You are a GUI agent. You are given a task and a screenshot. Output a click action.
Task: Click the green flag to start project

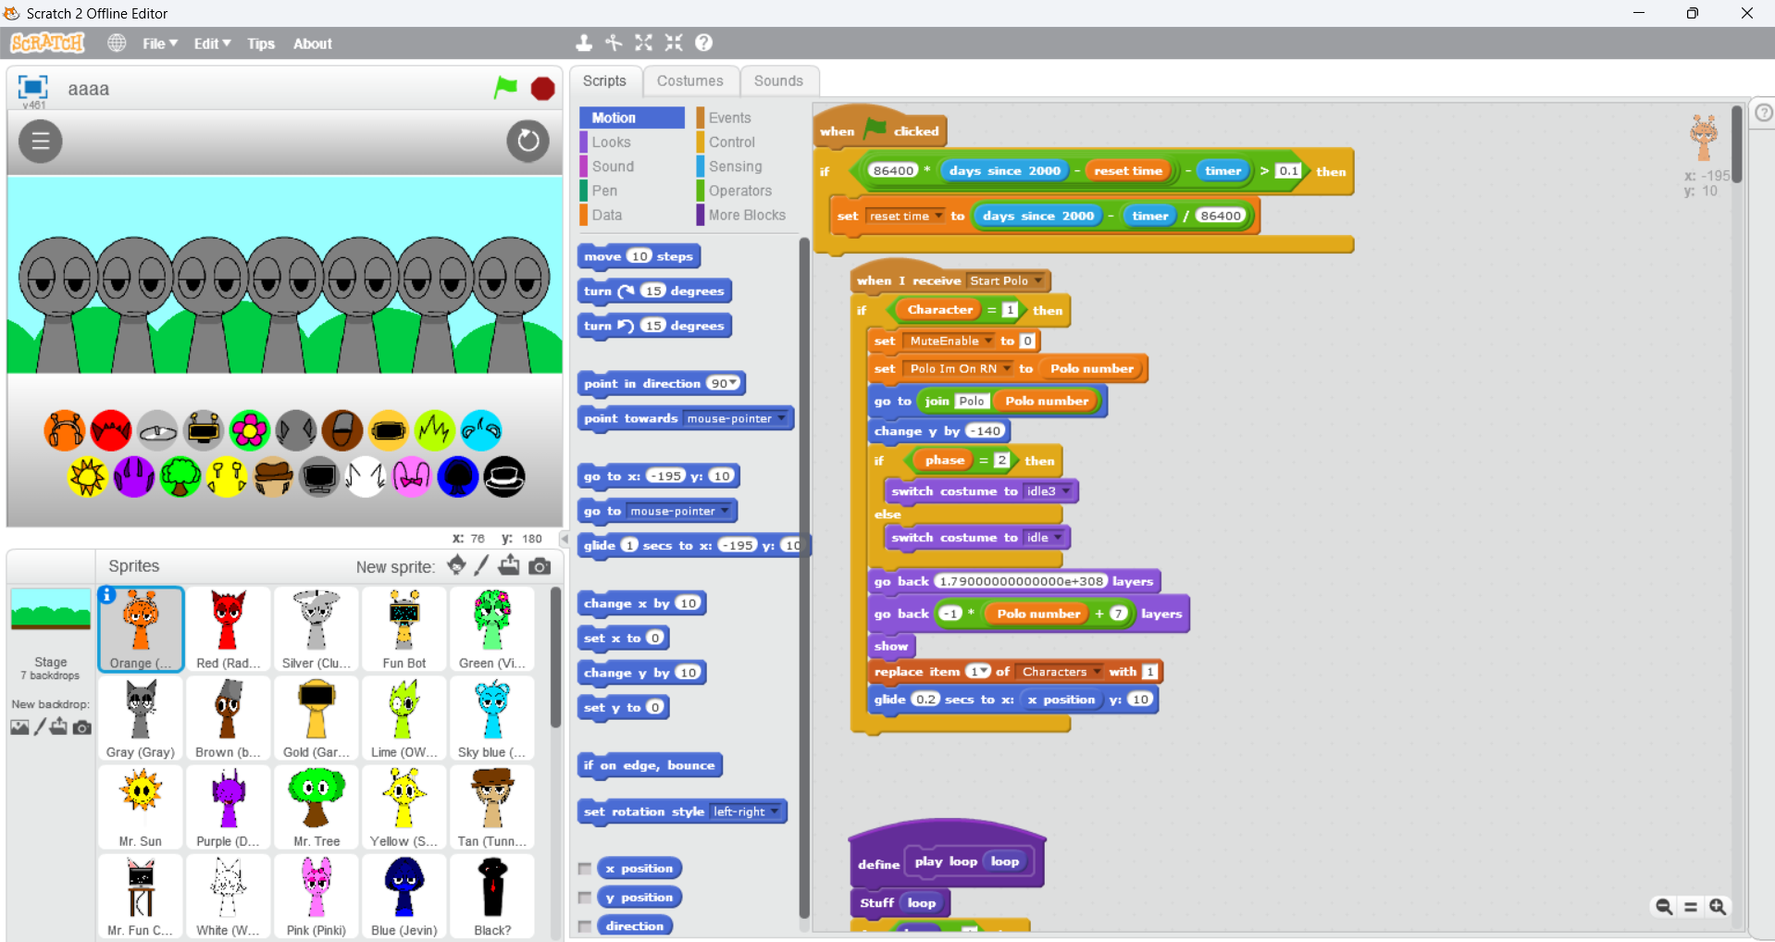coord(505,88)
